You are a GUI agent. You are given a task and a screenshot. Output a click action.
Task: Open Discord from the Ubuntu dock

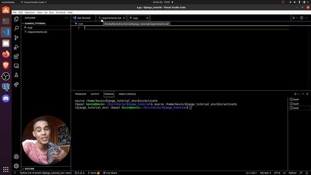6,98
